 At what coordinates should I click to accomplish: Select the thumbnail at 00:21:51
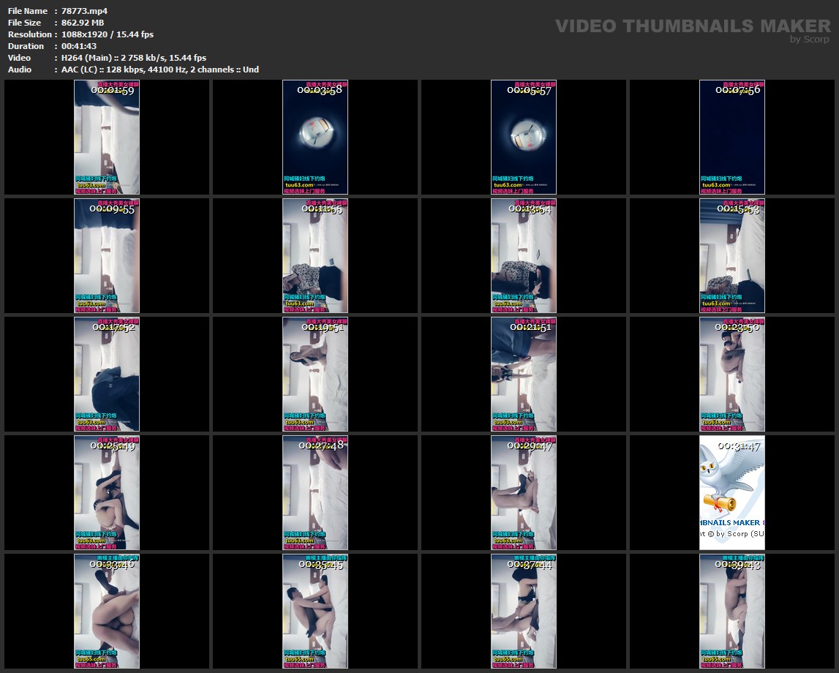524,375
